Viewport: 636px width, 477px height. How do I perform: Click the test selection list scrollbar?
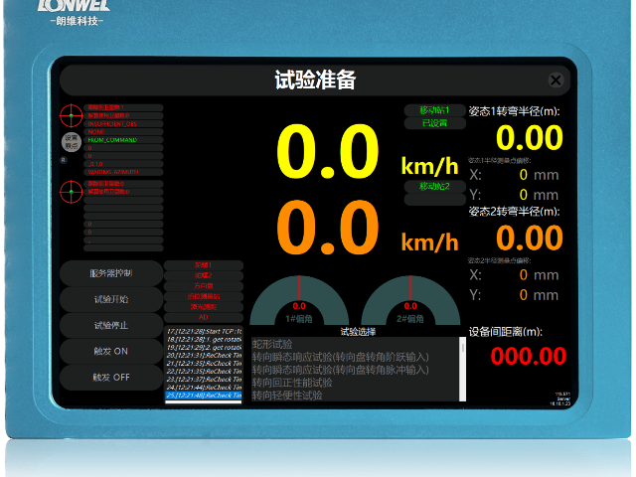462,369
